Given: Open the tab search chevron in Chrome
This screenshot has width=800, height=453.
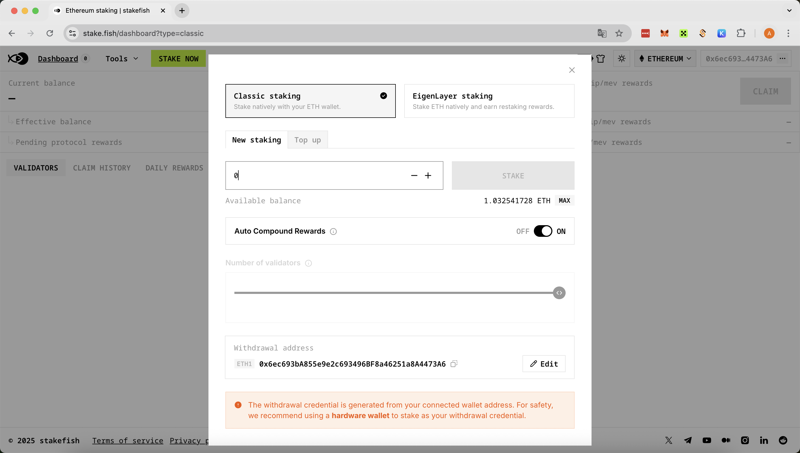Looking at the screenshot, I should [789, 11].
